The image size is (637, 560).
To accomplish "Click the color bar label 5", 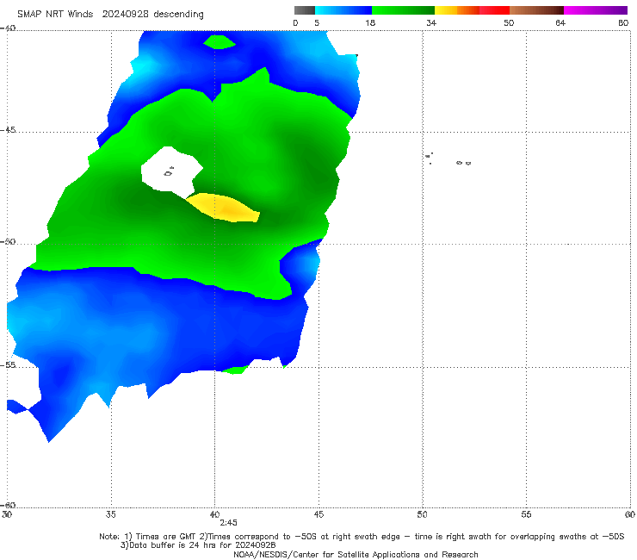I will (x=317, y=22).
